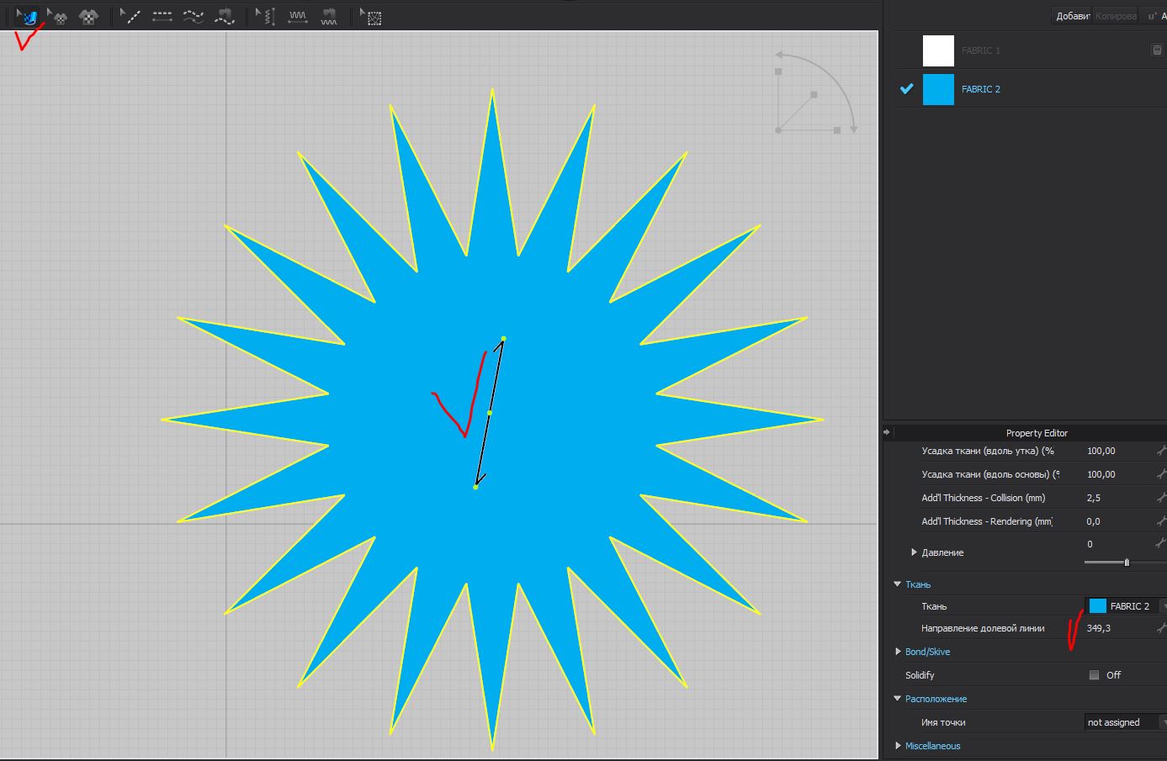Select the Edit Puckering arrow tool

coord(266,16)
